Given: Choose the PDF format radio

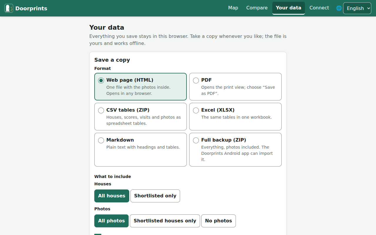Looking at the screenshot, I should pyautogui.click(x=196, y=80).
